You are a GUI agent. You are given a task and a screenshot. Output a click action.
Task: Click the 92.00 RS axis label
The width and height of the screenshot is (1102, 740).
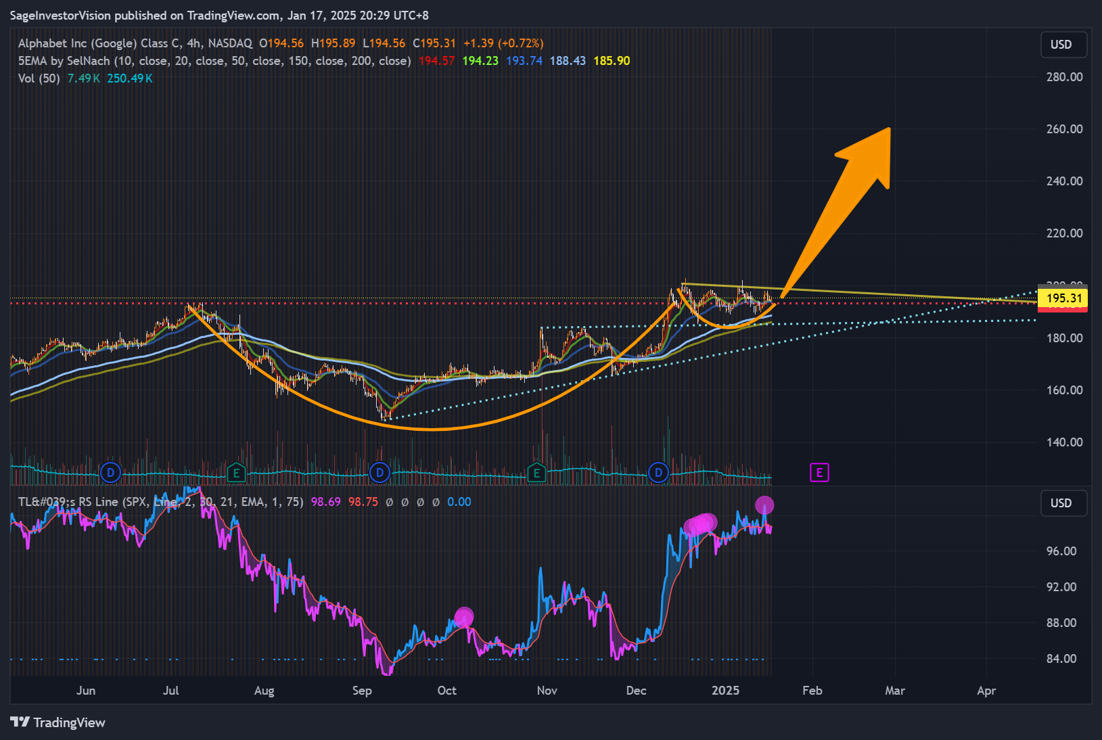click(x=1061, y=587)
